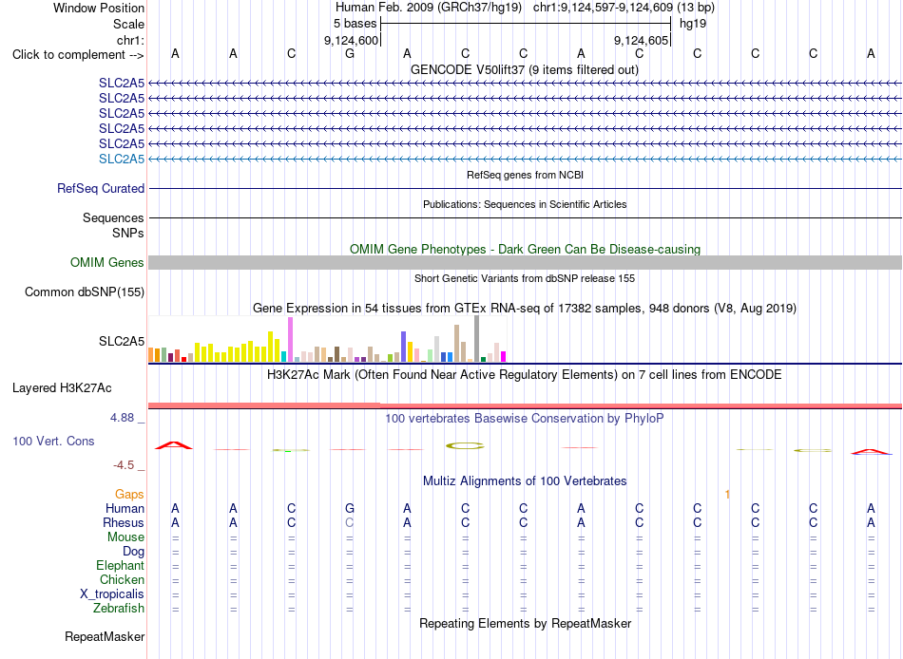Click the 'hg19' label beside the scale bar
Viewport: 903px width, 659px height.
coord(693,24)
